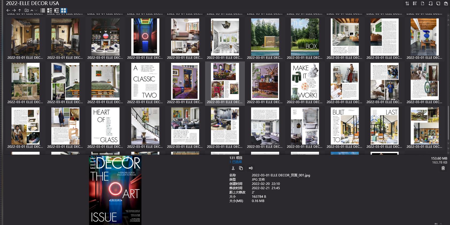Select the neon blue room page thumbnail

tap(145, 37)
